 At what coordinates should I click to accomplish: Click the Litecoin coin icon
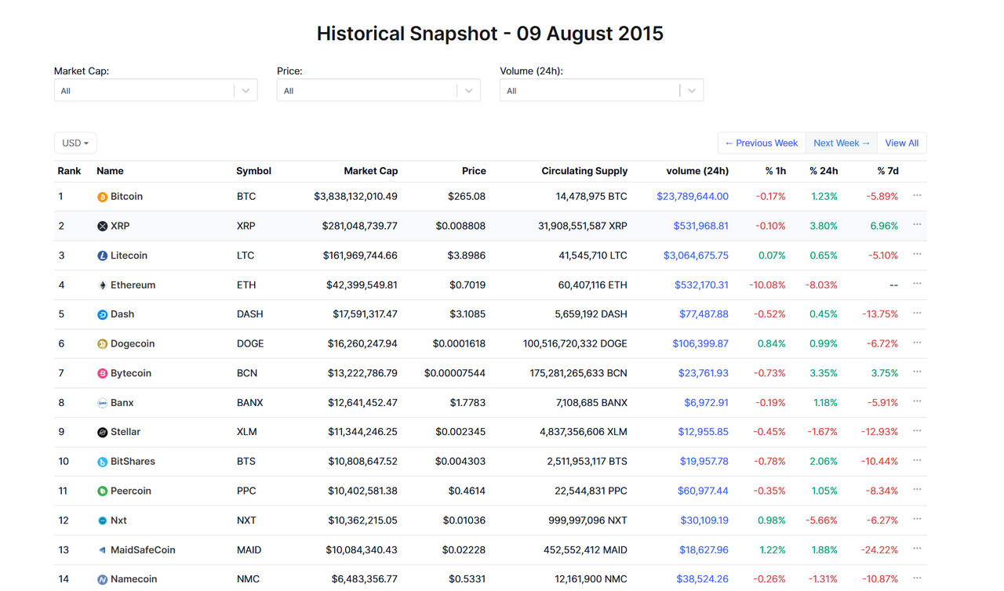click(x=102, y=256)
